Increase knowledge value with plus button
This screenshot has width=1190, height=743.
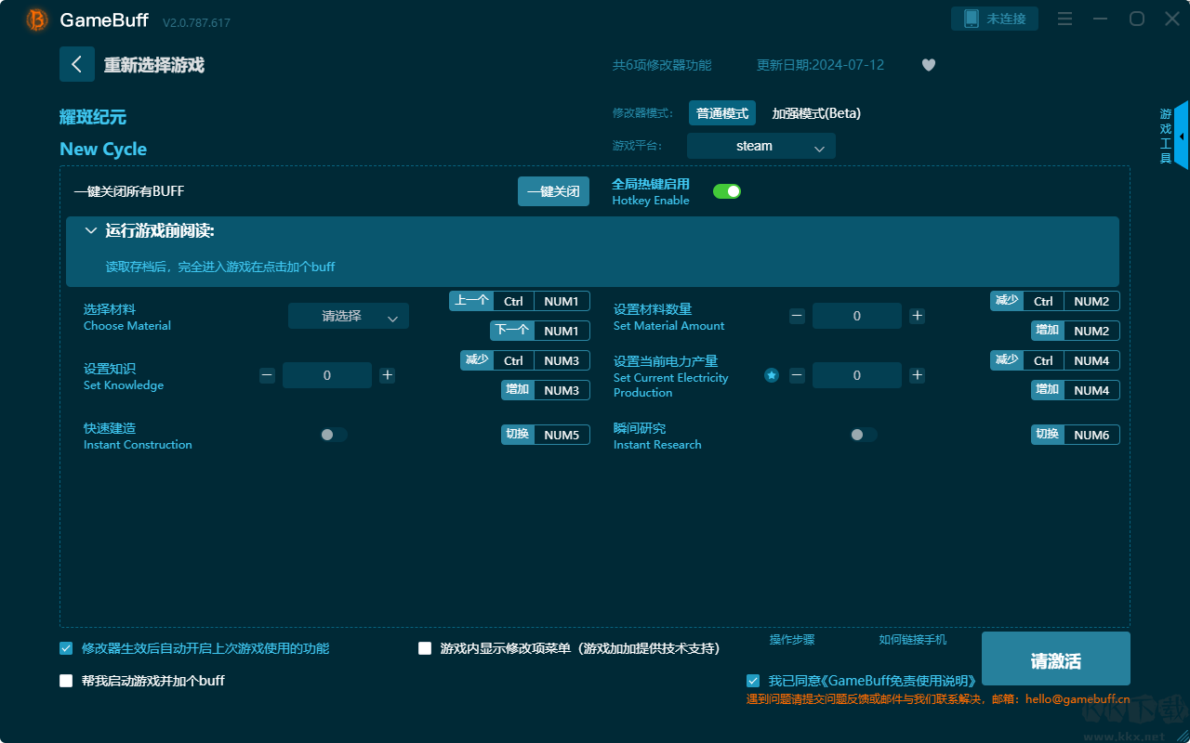388,375
